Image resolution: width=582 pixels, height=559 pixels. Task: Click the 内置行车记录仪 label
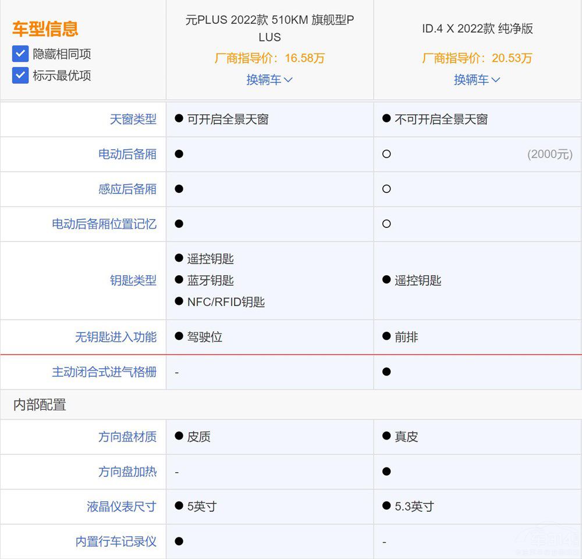(x=115, y=542)
